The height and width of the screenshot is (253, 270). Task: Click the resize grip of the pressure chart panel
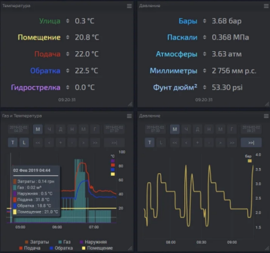point(267,248)
